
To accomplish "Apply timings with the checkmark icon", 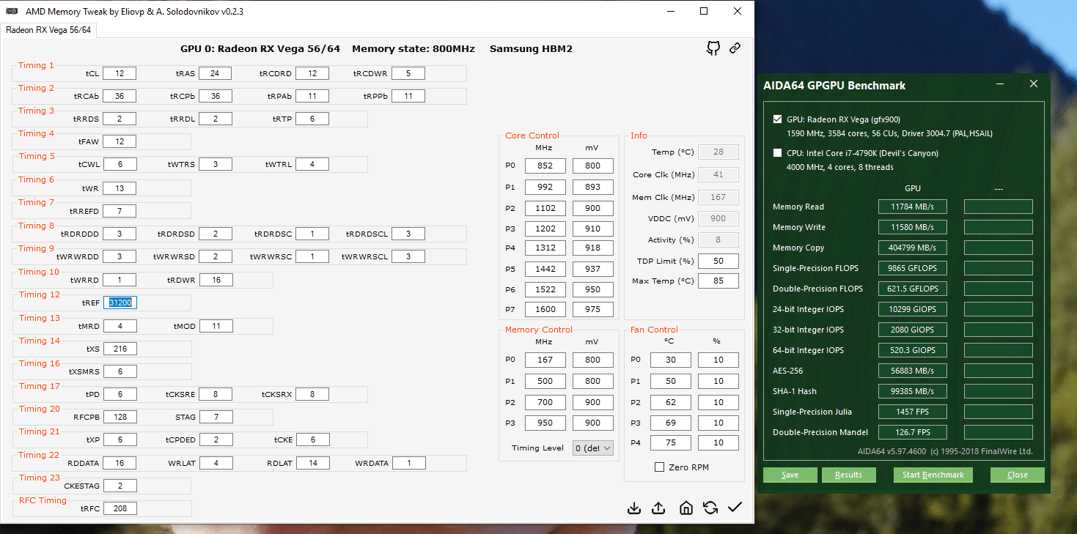I will pyautogui.click(x=735, y=508).
